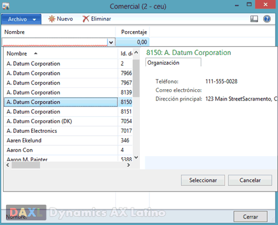
Task: Click the Porcentaje 0,00 field
Action: (132, 42)
